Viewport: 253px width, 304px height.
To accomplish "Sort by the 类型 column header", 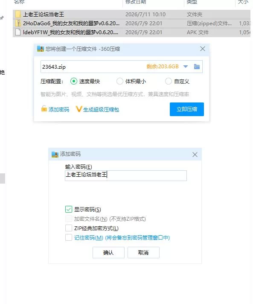I will pos(192,2).
